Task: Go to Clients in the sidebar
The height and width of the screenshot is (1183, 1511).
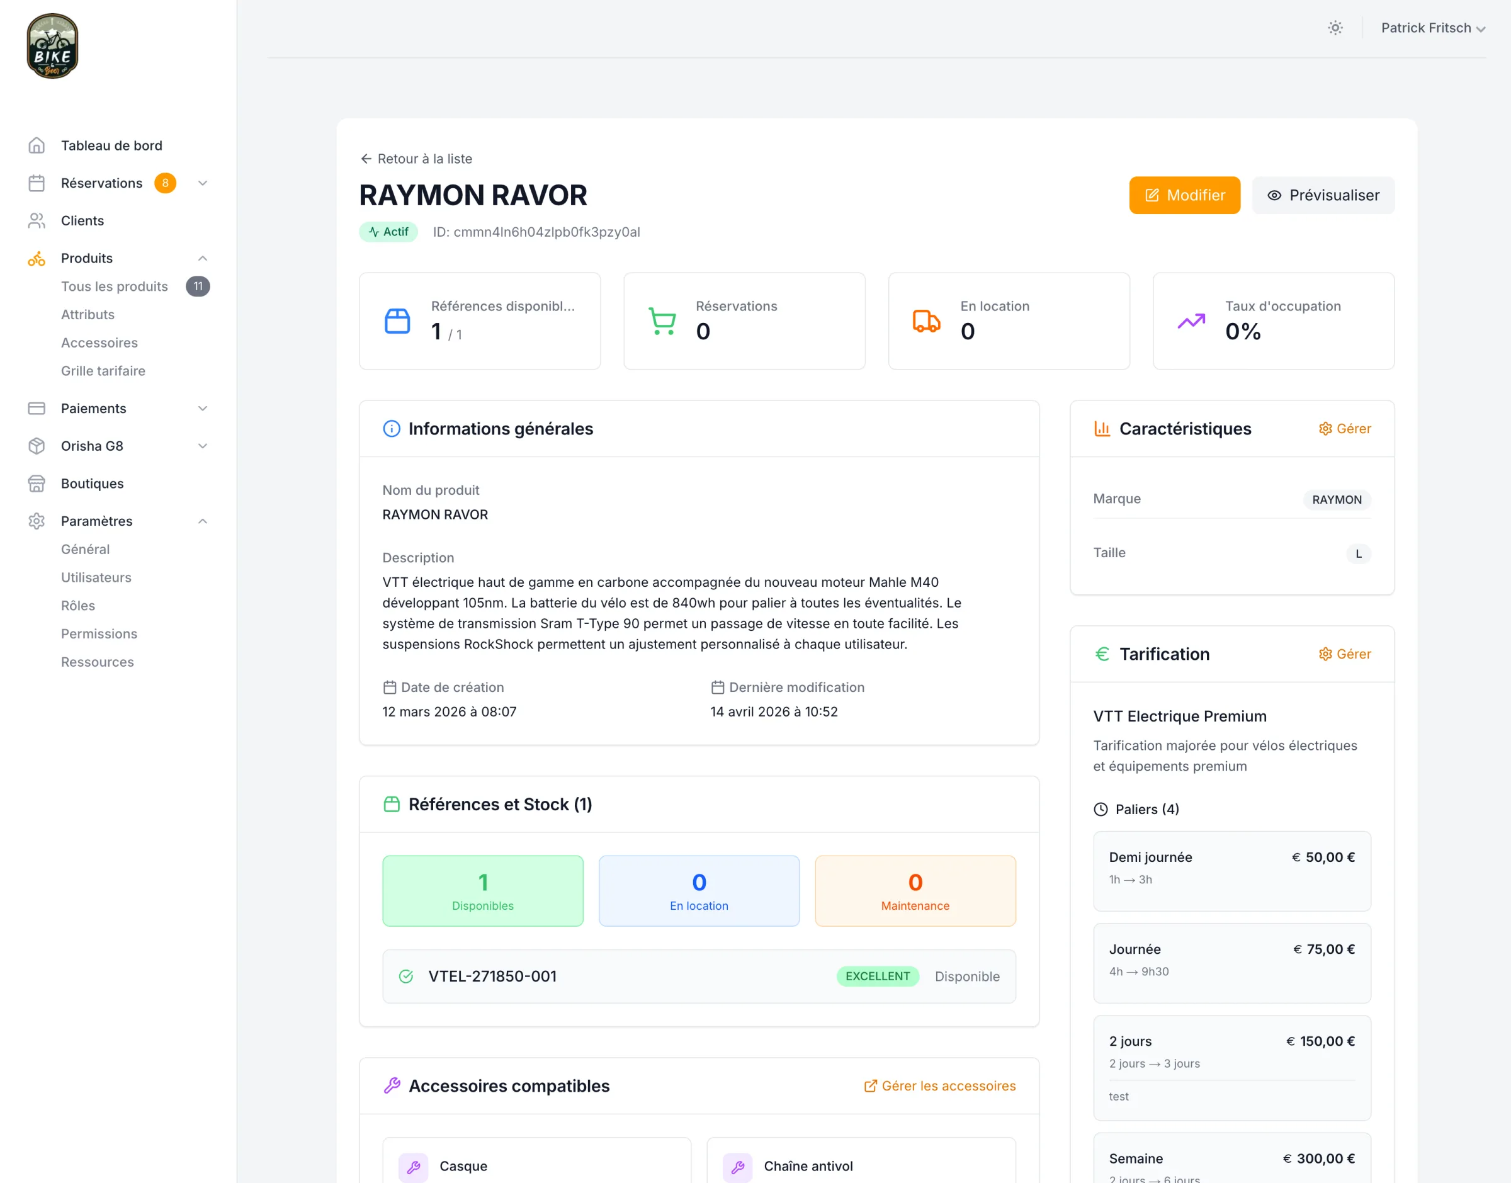Action: coord(82,220)
